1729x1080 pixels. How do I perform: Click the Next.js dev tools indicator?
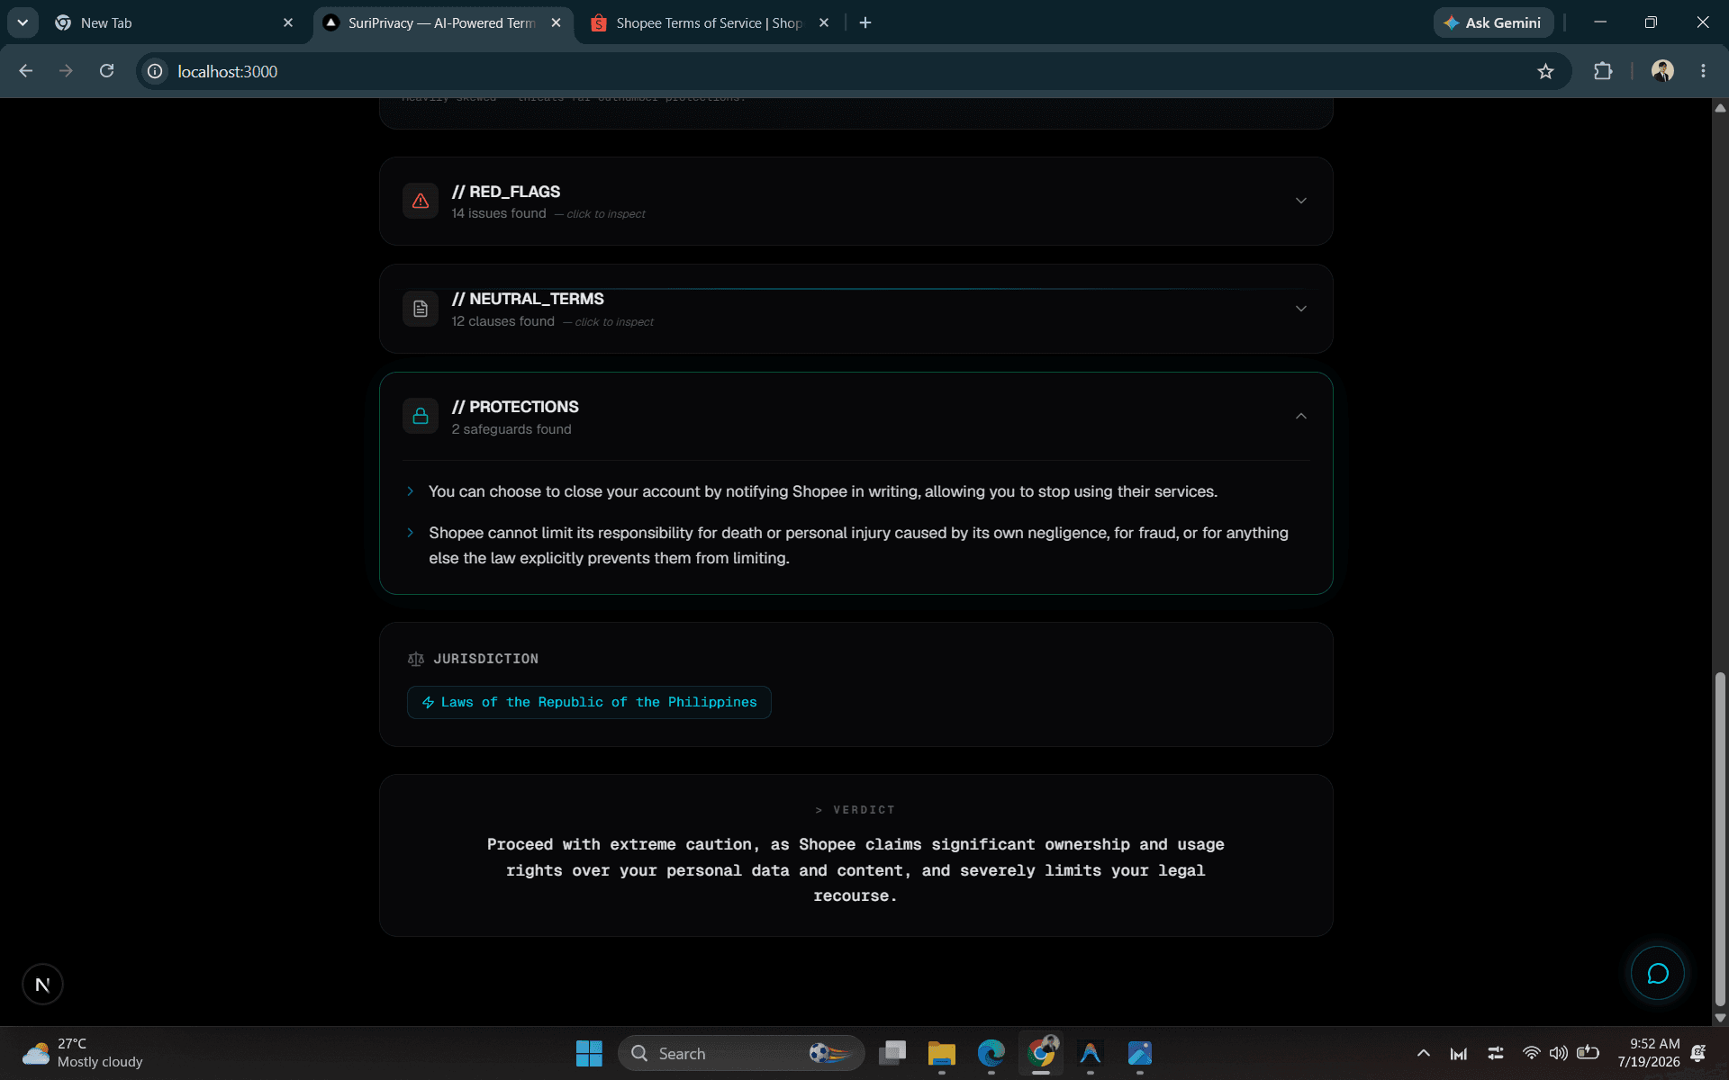click(x=42, y=985)
